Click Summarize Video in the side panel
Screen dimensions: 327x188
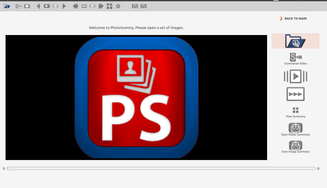[296, 59]
